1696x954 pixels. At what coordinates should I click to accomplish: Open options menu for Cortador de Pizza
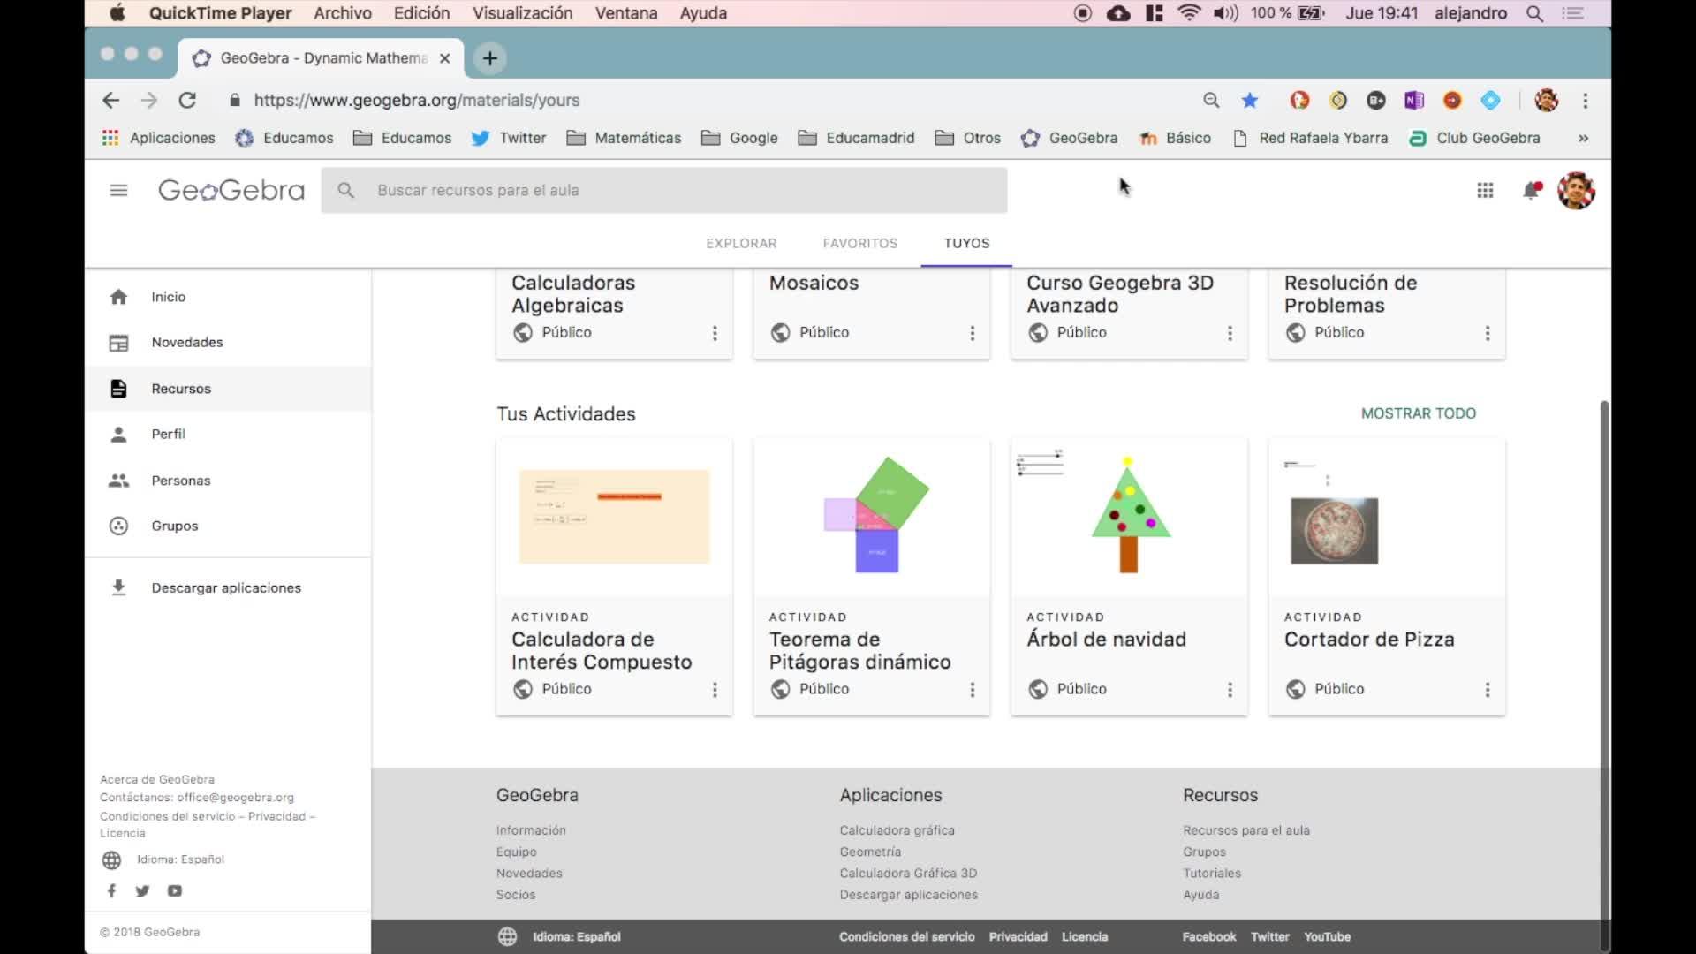(x=1488, y=689)
